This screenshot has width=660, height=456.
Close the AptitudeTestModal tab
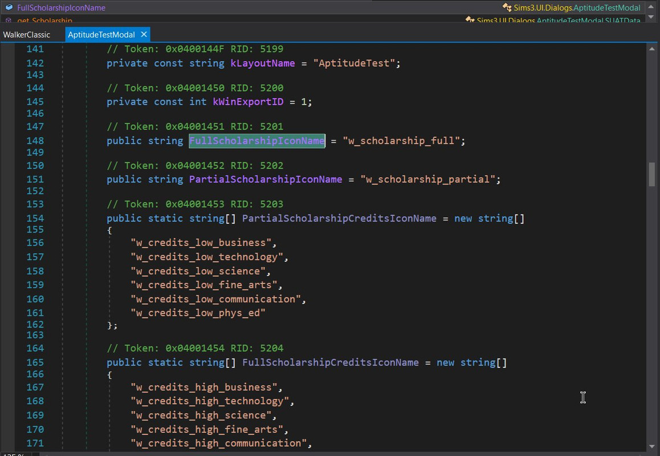point(144,34)
